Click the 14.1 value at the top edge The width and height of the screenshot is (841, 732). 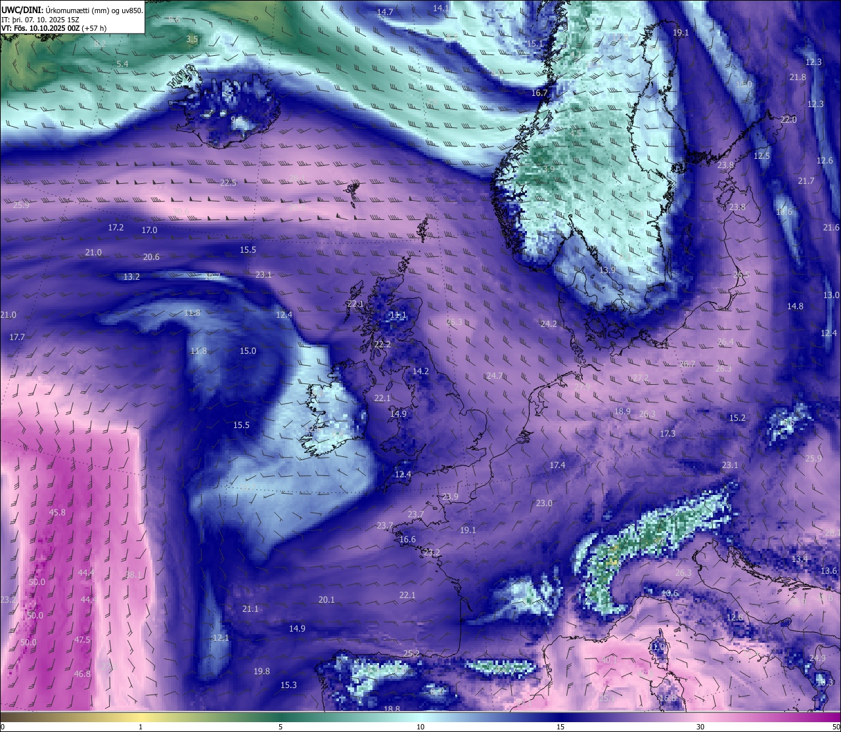tap(441, 7)
